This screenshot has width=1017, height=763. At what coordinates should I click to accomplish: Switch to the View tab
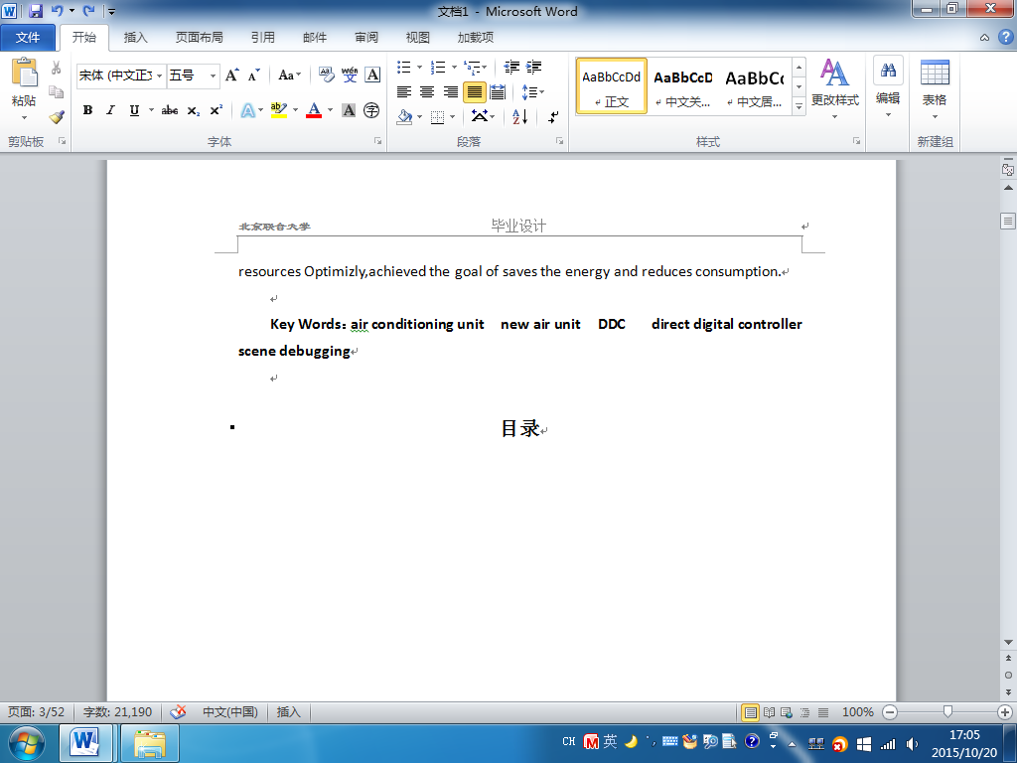[x=418, y=38]
